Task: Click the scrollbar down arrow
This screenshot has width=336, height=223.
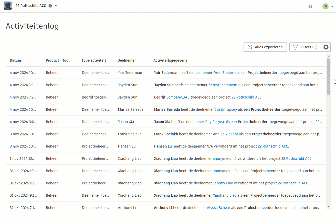Action: 328,207
